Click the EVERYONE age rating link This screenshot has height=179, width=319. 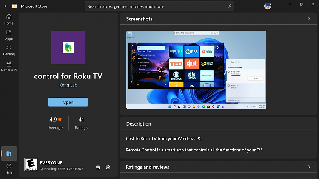51,163
